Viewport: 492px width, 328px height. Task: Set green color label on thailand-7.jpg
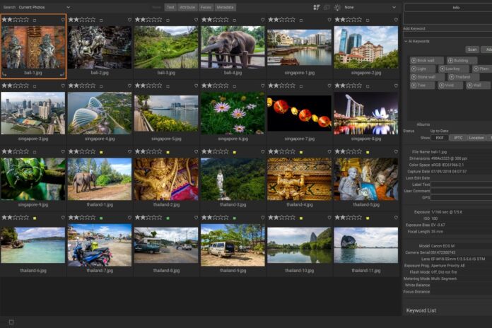coord(101,218)
